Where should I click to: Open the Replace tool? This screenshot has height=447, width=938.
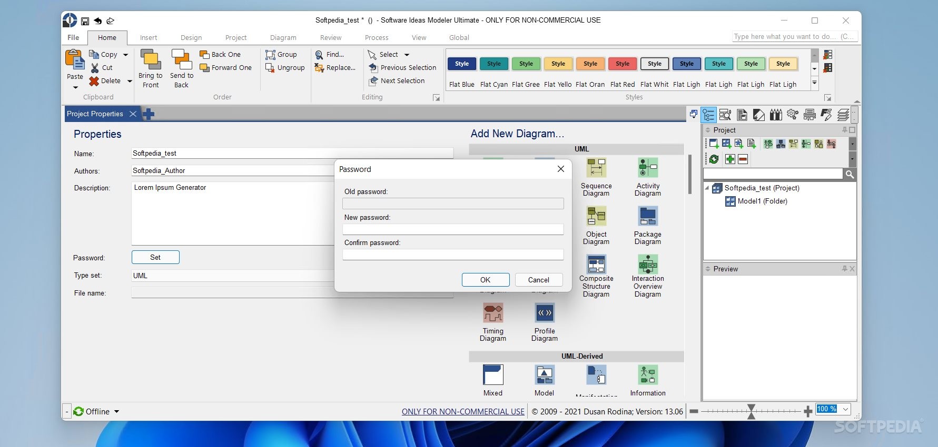(335, 68)
